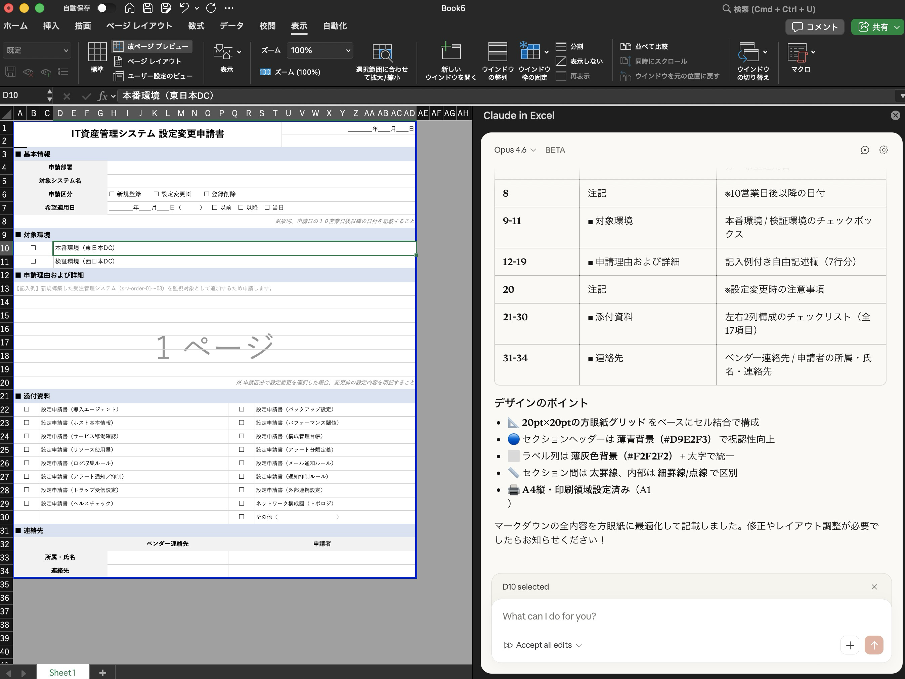Click the 分割 (split) icon
The image size is (905, 679).
pyautogui.click(x=572, y=46)
